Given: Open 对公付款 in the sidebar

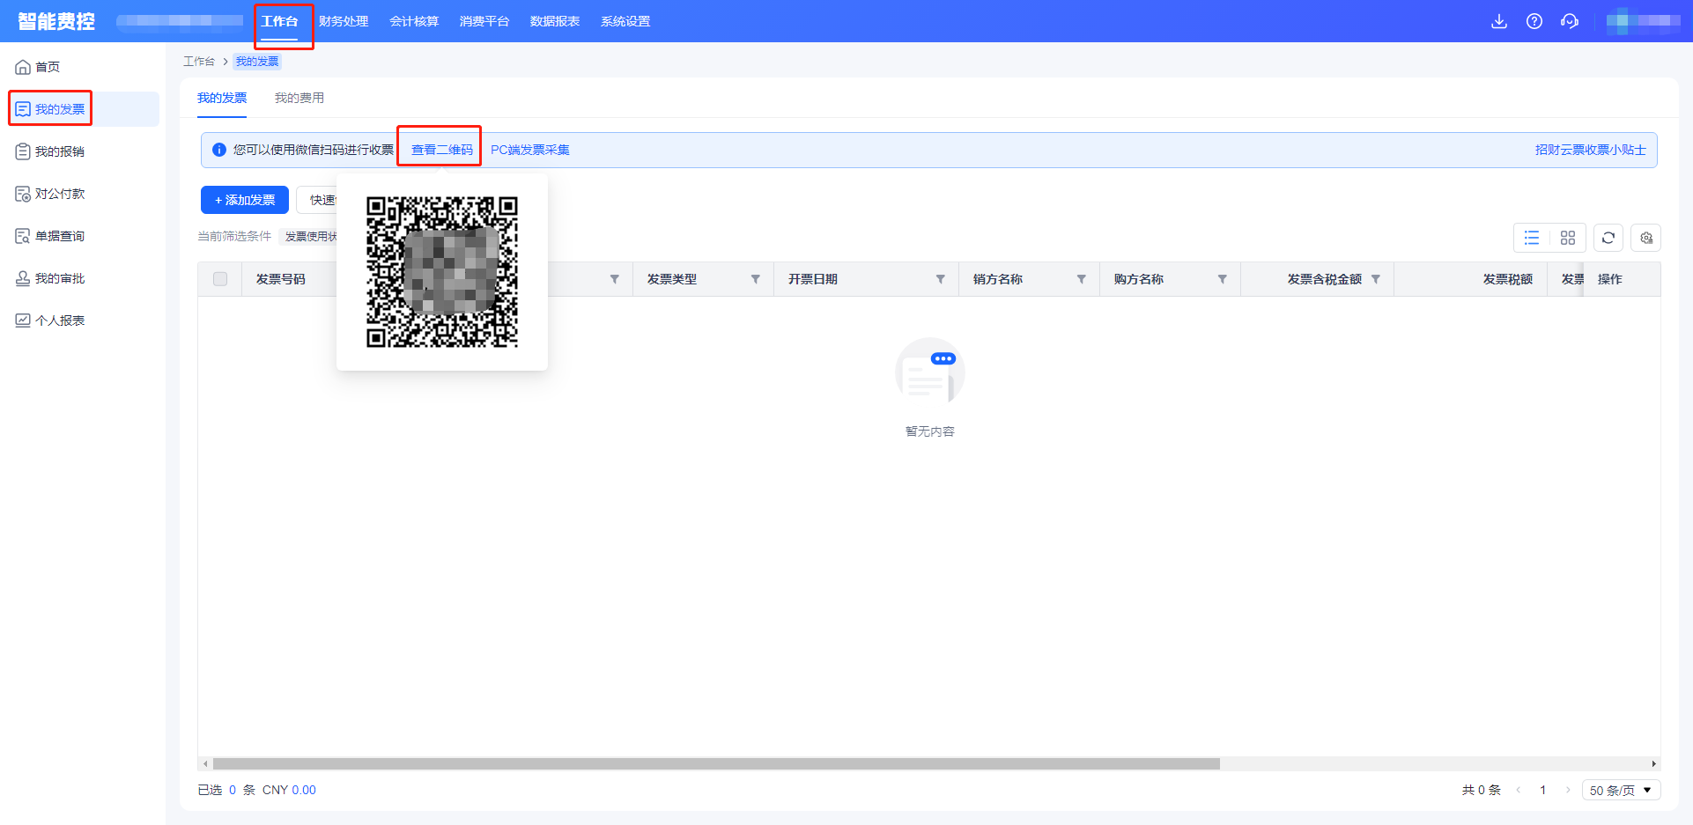Looking at the screenshot, I should pyautogui.click(x=60, y=194).
